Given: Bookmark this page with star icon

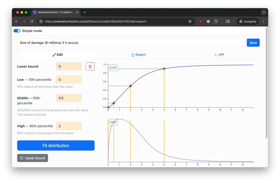Looking at the screenshot, I should click(190, 21).
